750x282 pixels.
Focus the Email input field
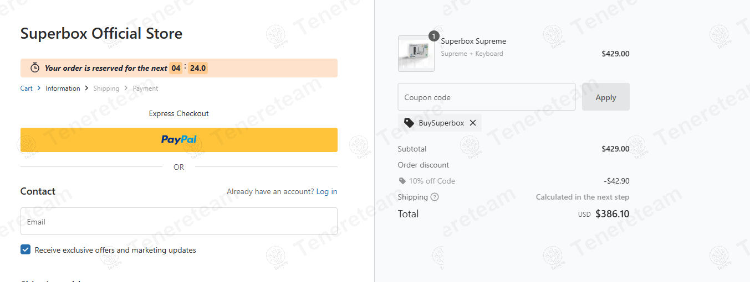(x=178, y=221)
